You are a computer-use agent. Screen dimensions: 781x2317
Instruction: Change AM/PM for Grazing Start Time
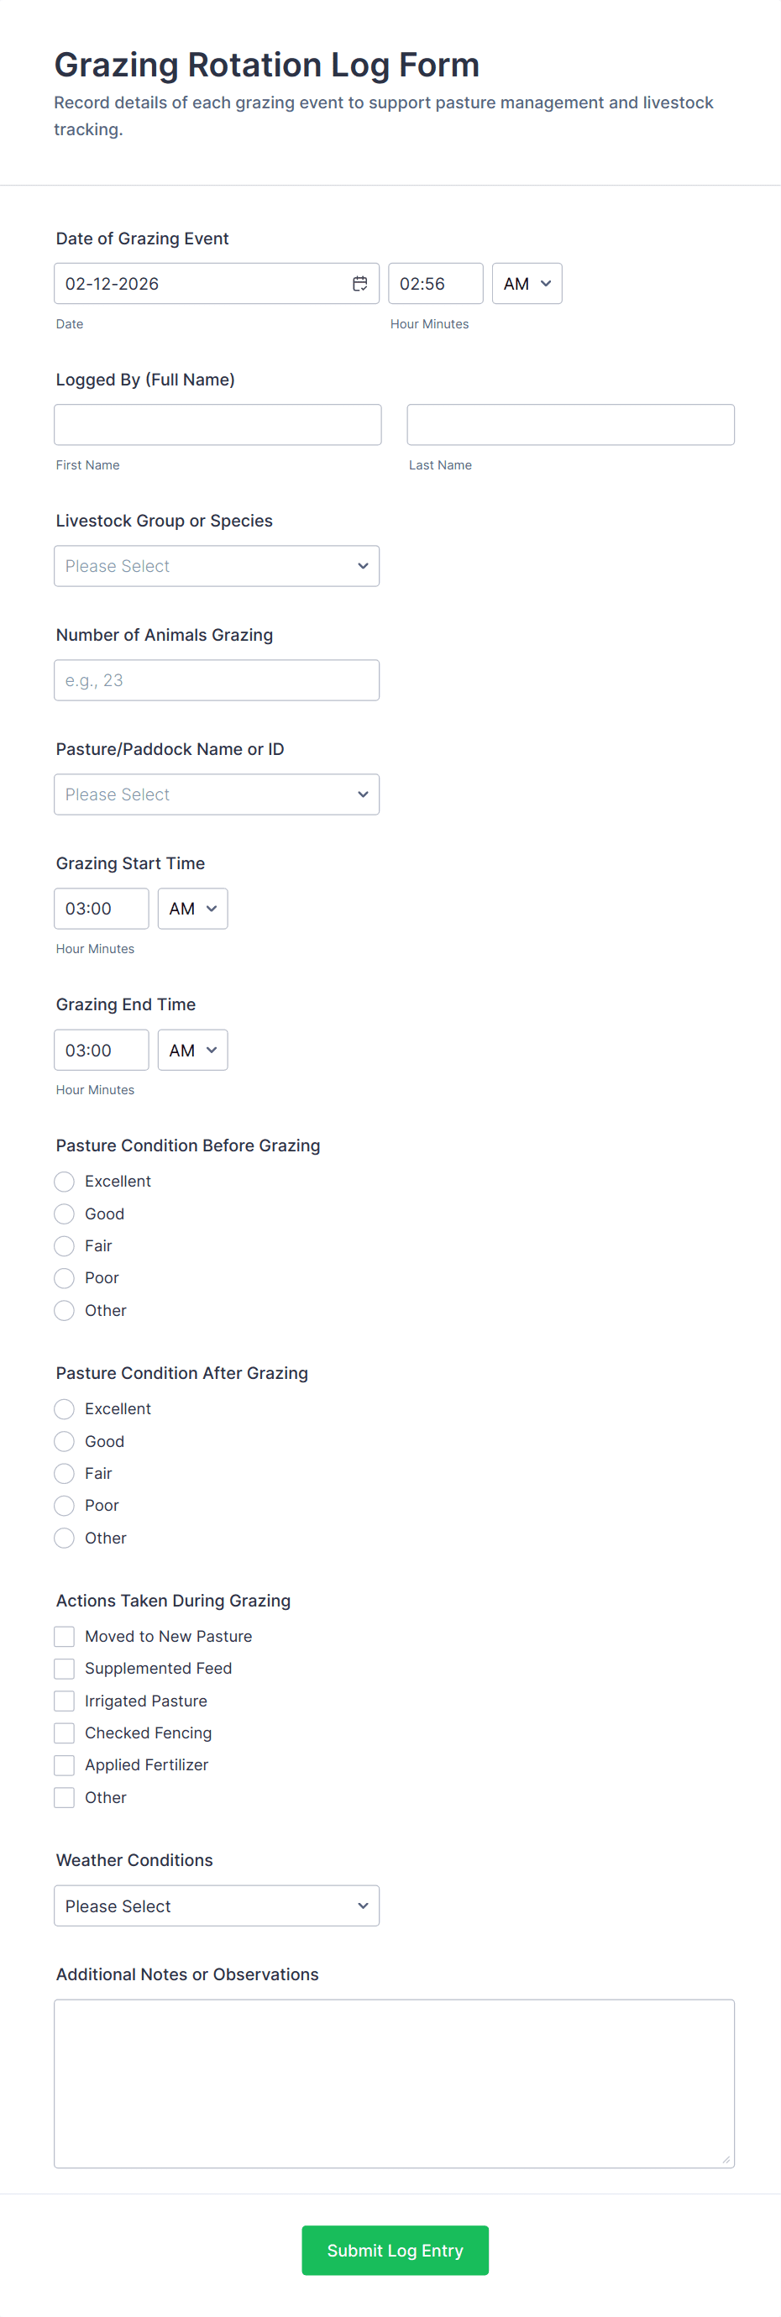(192, 909)
